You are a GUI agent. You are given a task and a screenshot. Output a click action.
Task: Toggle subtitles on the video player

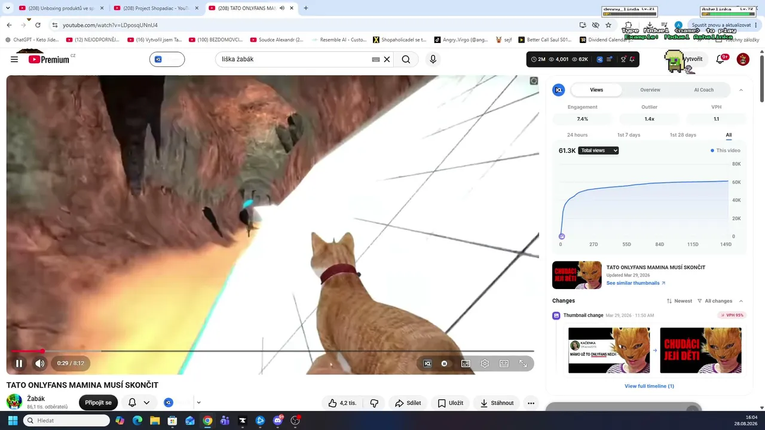coord(466,363)
